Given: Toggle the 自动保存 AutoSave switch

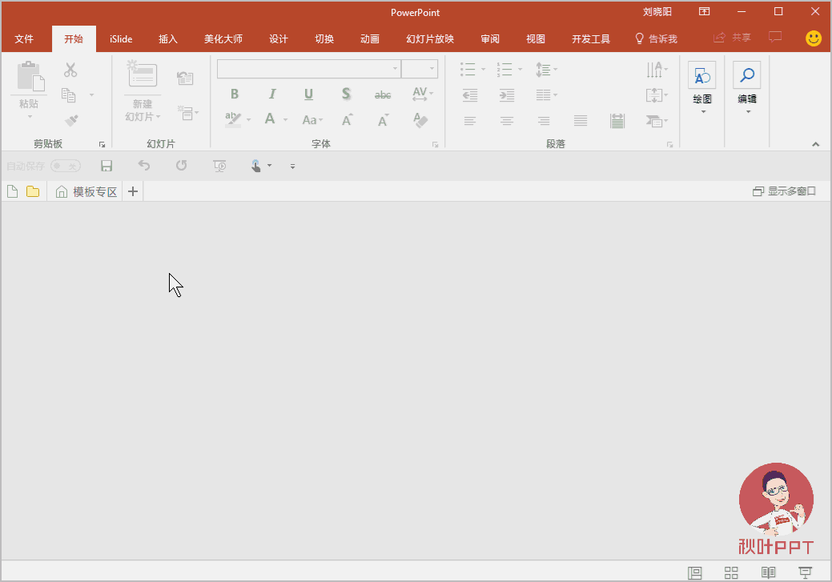Looking at the screenshot, I should coord(65,166).
